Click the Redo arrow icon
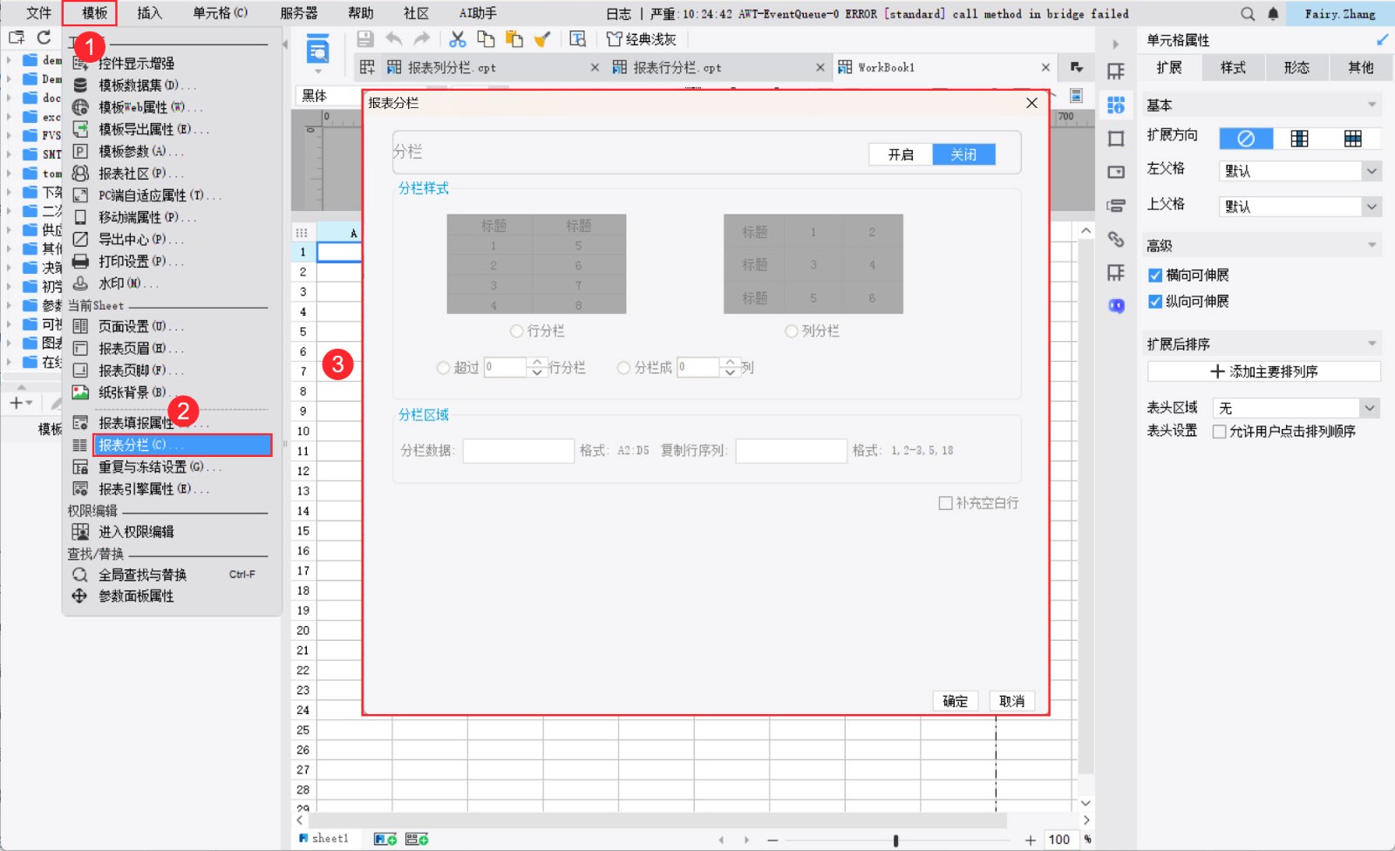 point(422,39)
